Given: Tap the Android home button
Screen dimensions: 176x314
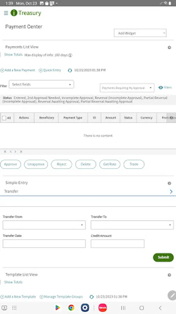Looking at the screenshot, I should pos(142,308).
